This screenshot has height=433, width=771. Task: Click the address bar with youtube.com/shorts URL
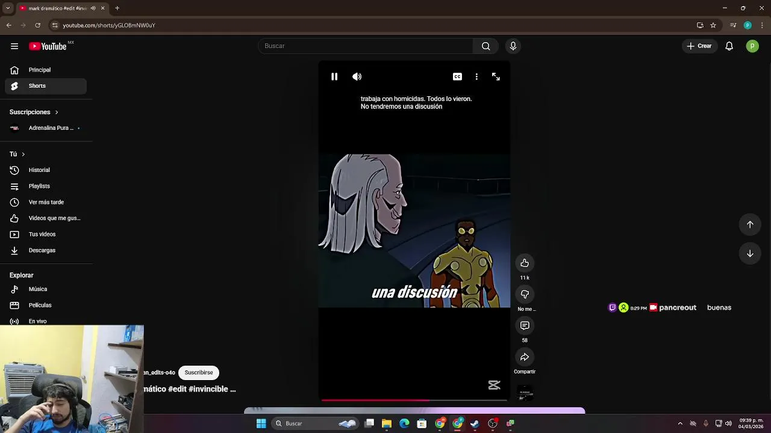[109, 25]
